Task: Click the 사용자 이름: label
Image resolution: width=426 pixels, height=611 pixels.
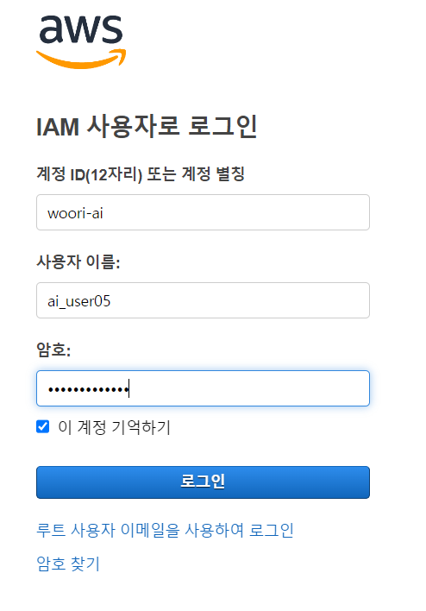Action: tap(78, 261)
